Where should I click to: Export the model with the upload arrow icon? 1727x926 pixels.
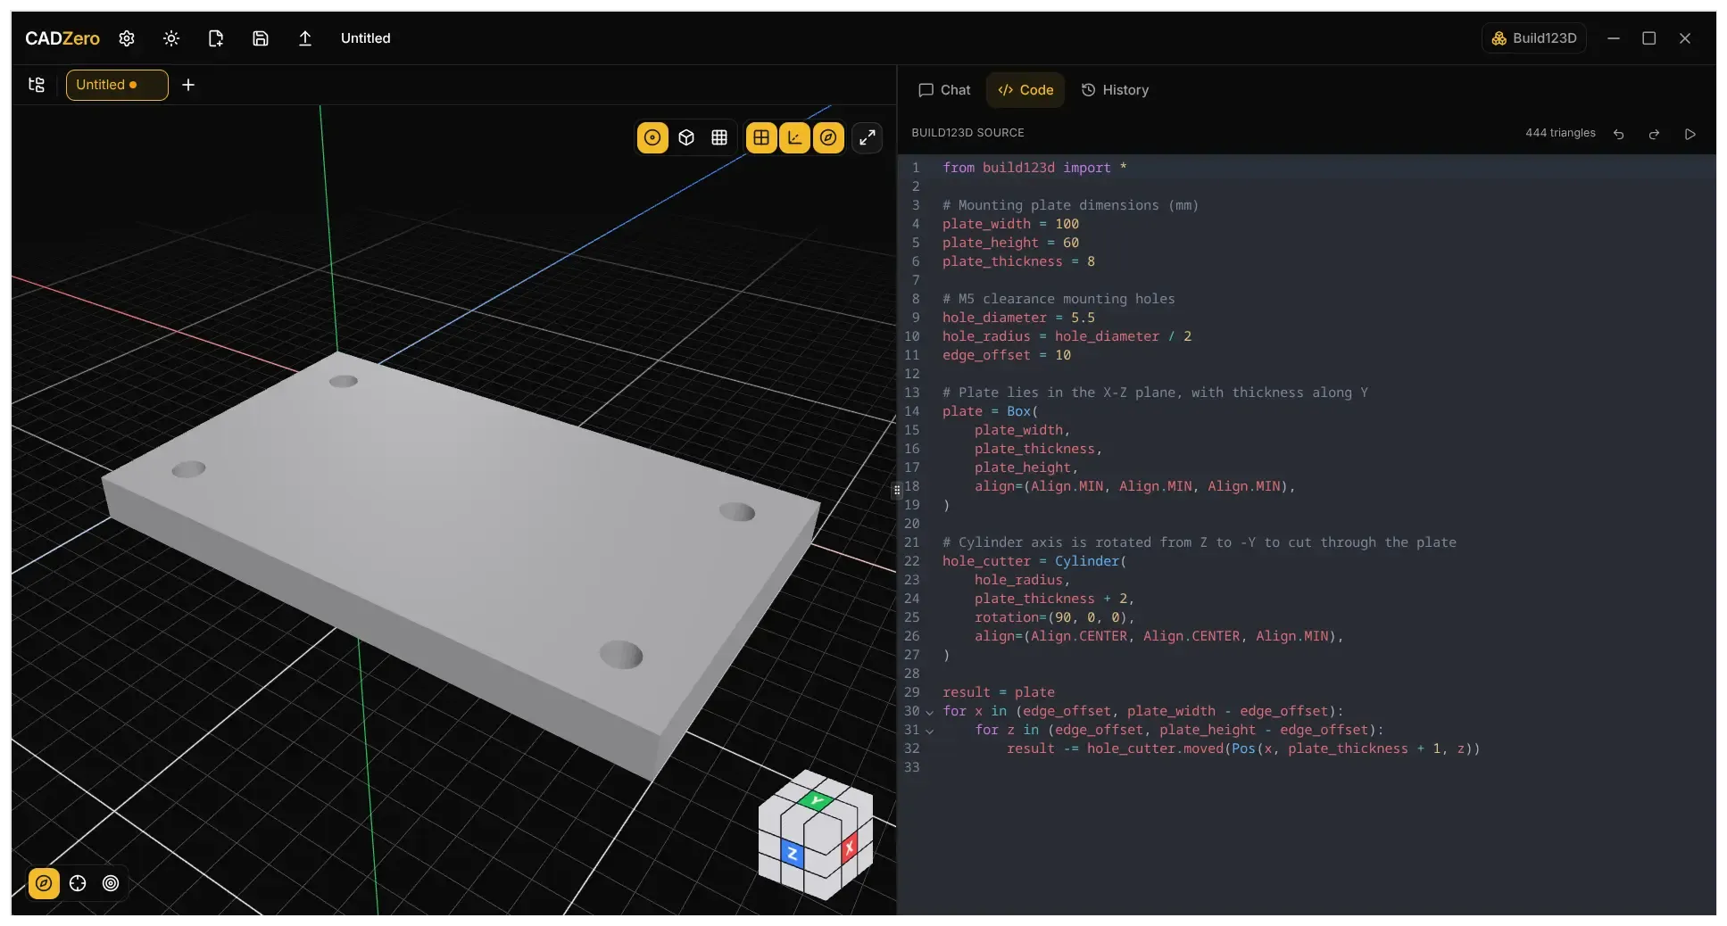pos(305,38)
